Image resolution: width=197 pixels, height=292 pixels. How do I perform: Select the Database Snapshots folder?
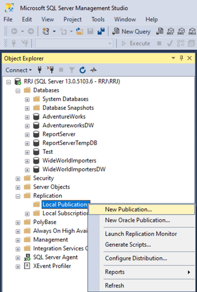point(68,108)
